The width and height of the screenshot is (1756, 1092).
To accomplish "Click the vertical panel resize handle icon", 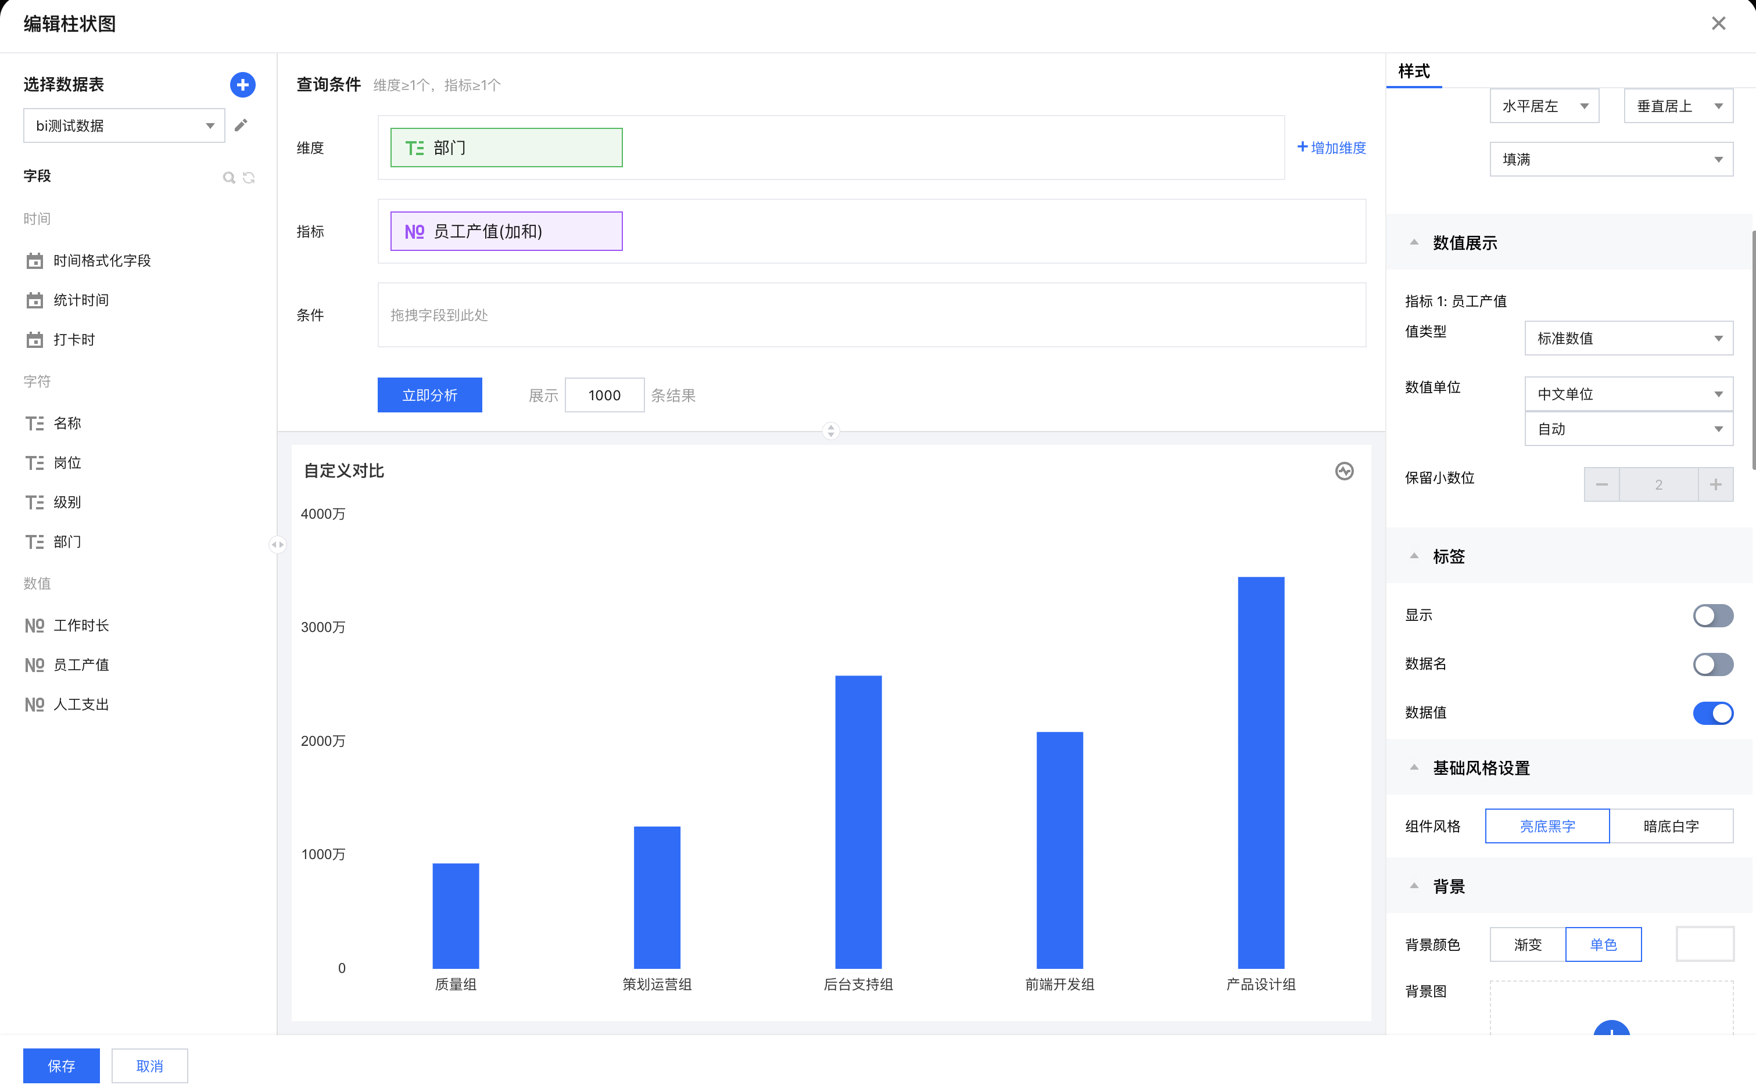I will [x=831, y=431].
